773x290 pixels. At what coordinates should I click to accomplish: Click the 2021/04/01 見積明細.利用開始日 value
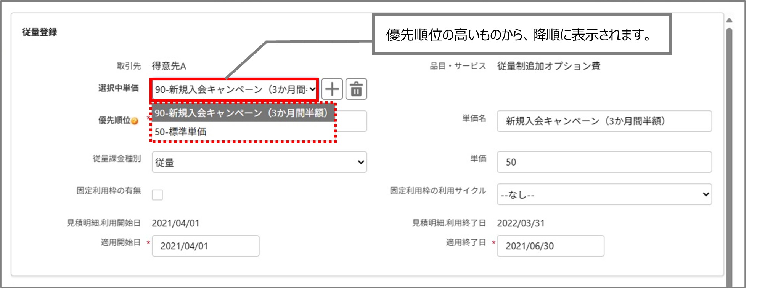coord(175,223)
